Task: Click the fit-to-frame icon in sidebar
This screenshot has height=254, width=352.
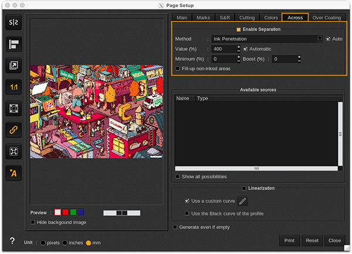Action: (13, 109)
